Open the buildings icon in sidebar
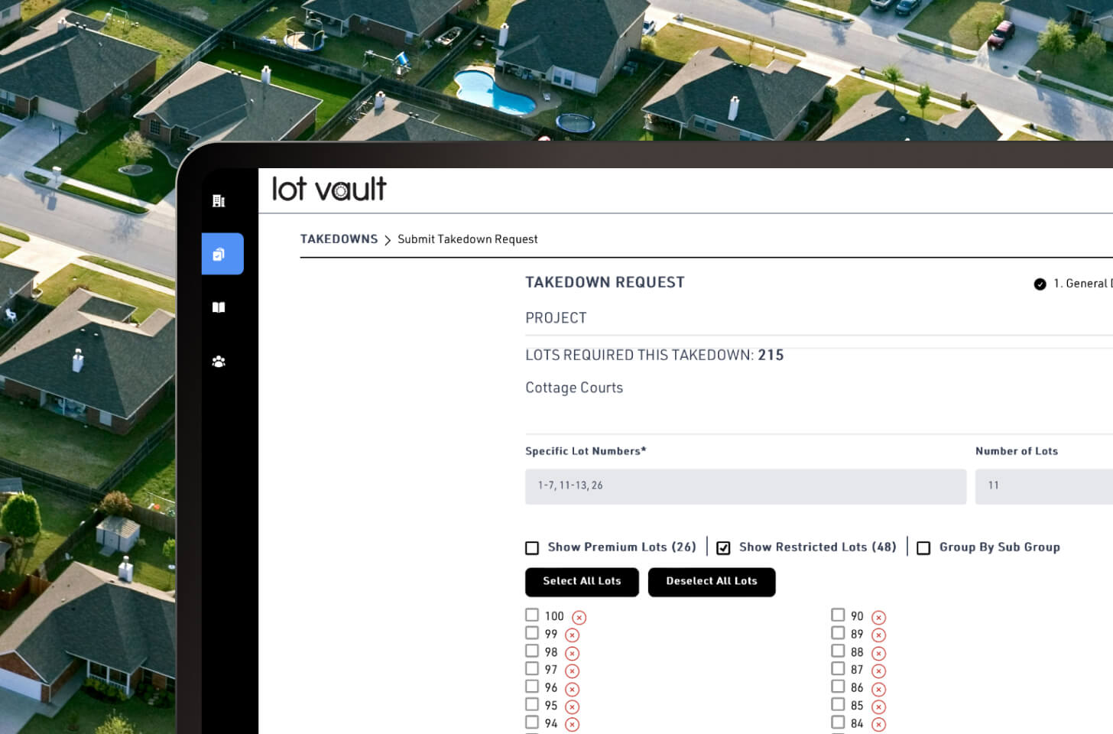This screenshot has width=1113, height=734. click(219, 201)
